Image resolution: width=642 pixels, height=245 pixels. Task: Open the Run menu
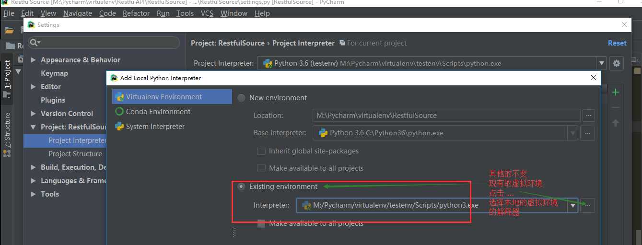point(163,13)
